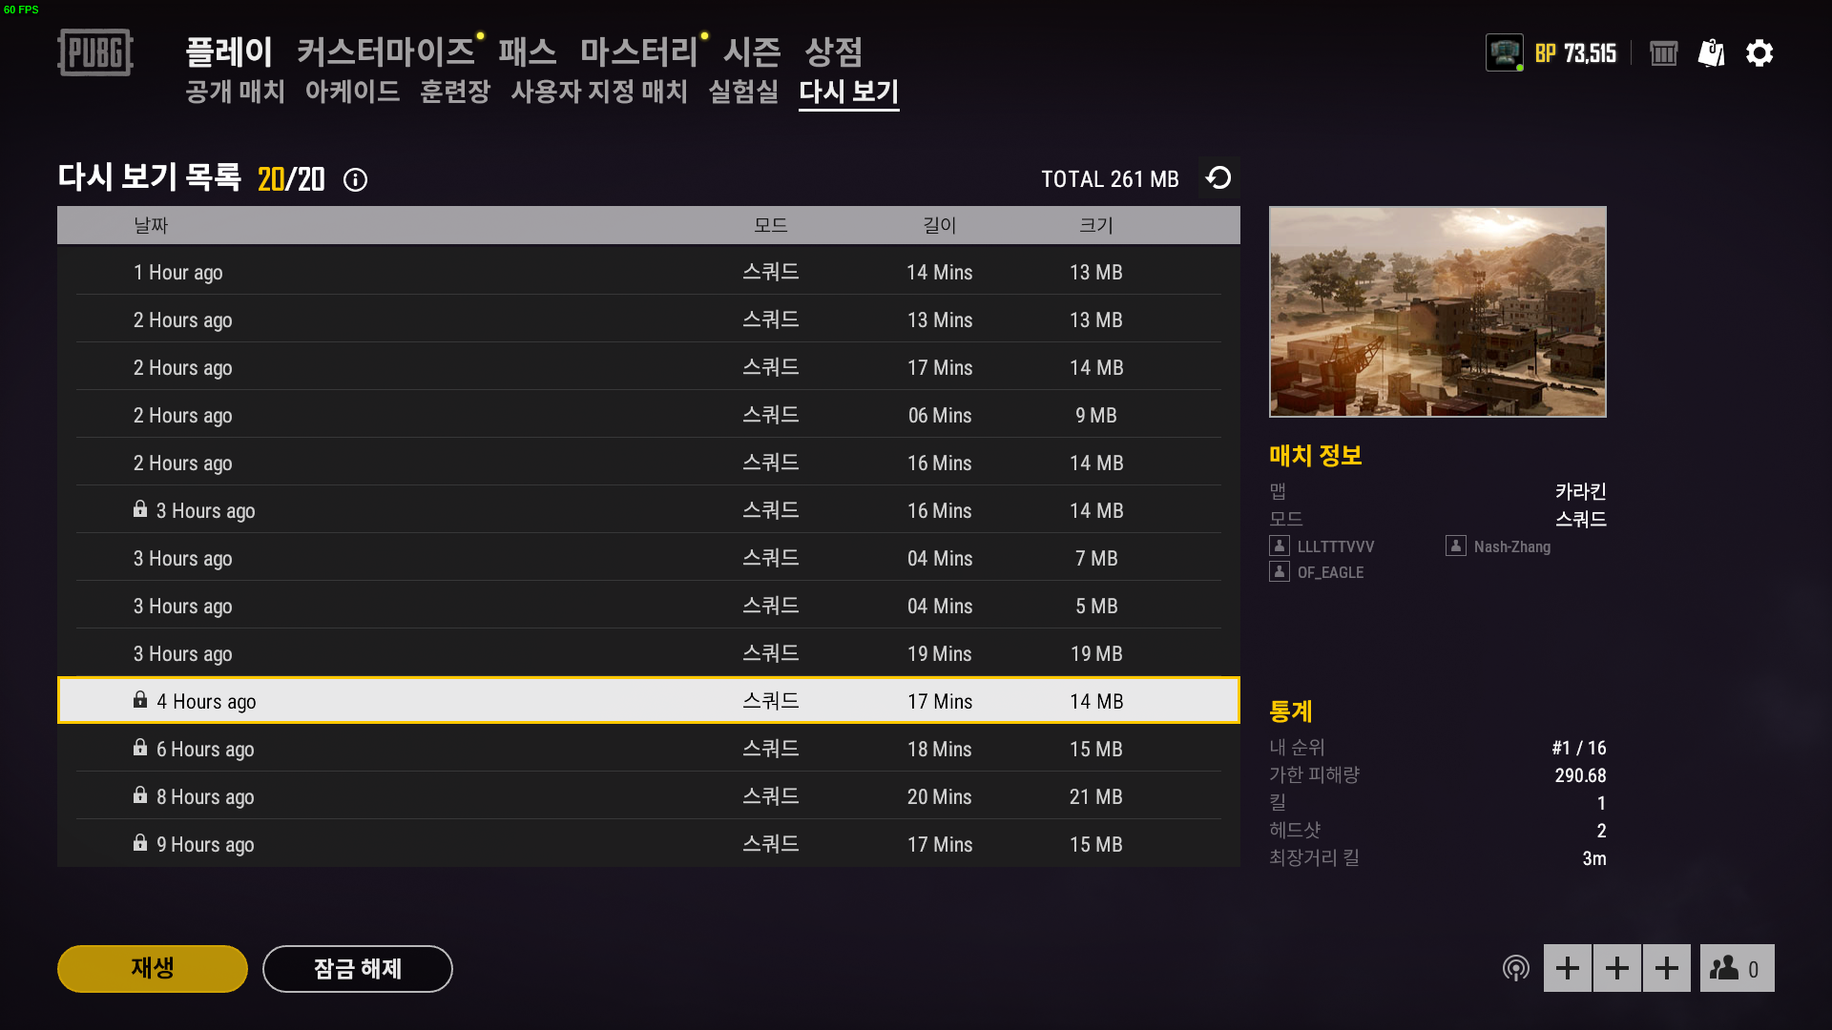This screenshot has width=1832, height=1030.
Task: Open the crate inventory icon
Action: (1663, 53)
